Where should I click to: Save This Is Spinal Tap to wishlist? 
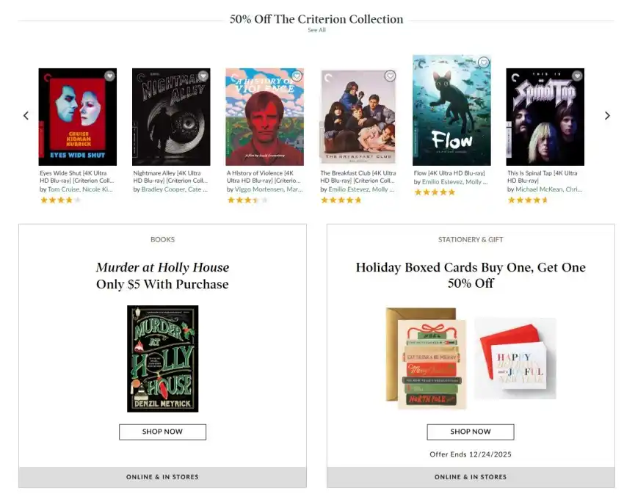(x=577, y=76)
